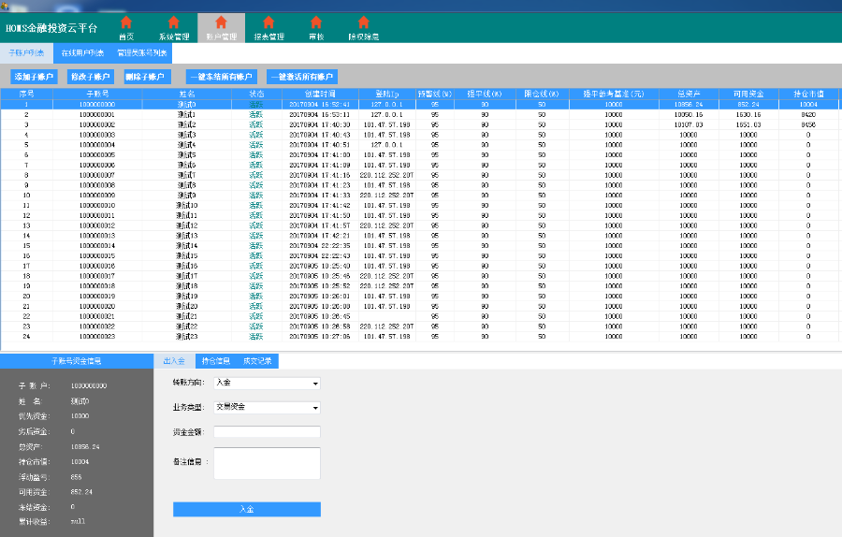Click the 添加子账户 button

click(36, 77)
